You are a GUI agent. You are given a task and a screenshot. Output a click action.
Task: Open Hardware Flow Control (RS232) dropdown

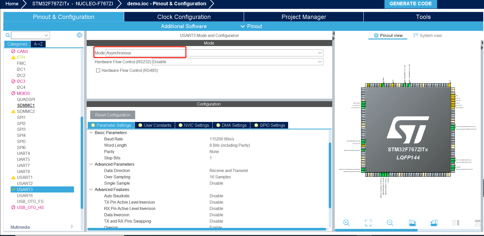coord(237,62)
